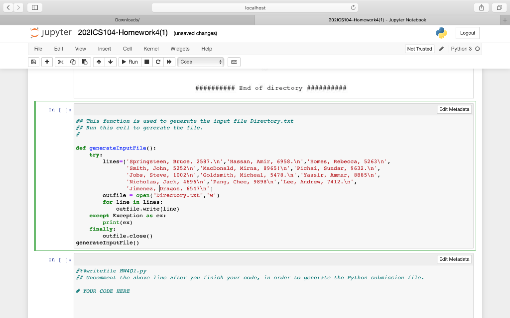Click the pencil edit mode icon
510x318 pixels.
(x=441, y=49)
